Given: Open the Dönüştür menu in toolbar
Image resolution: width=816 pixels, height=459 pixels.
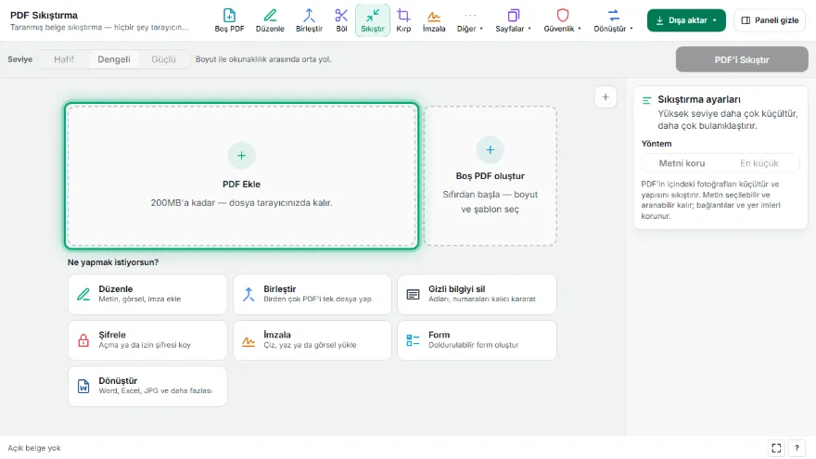Looking at the screenshot, I should coord(614,20).
